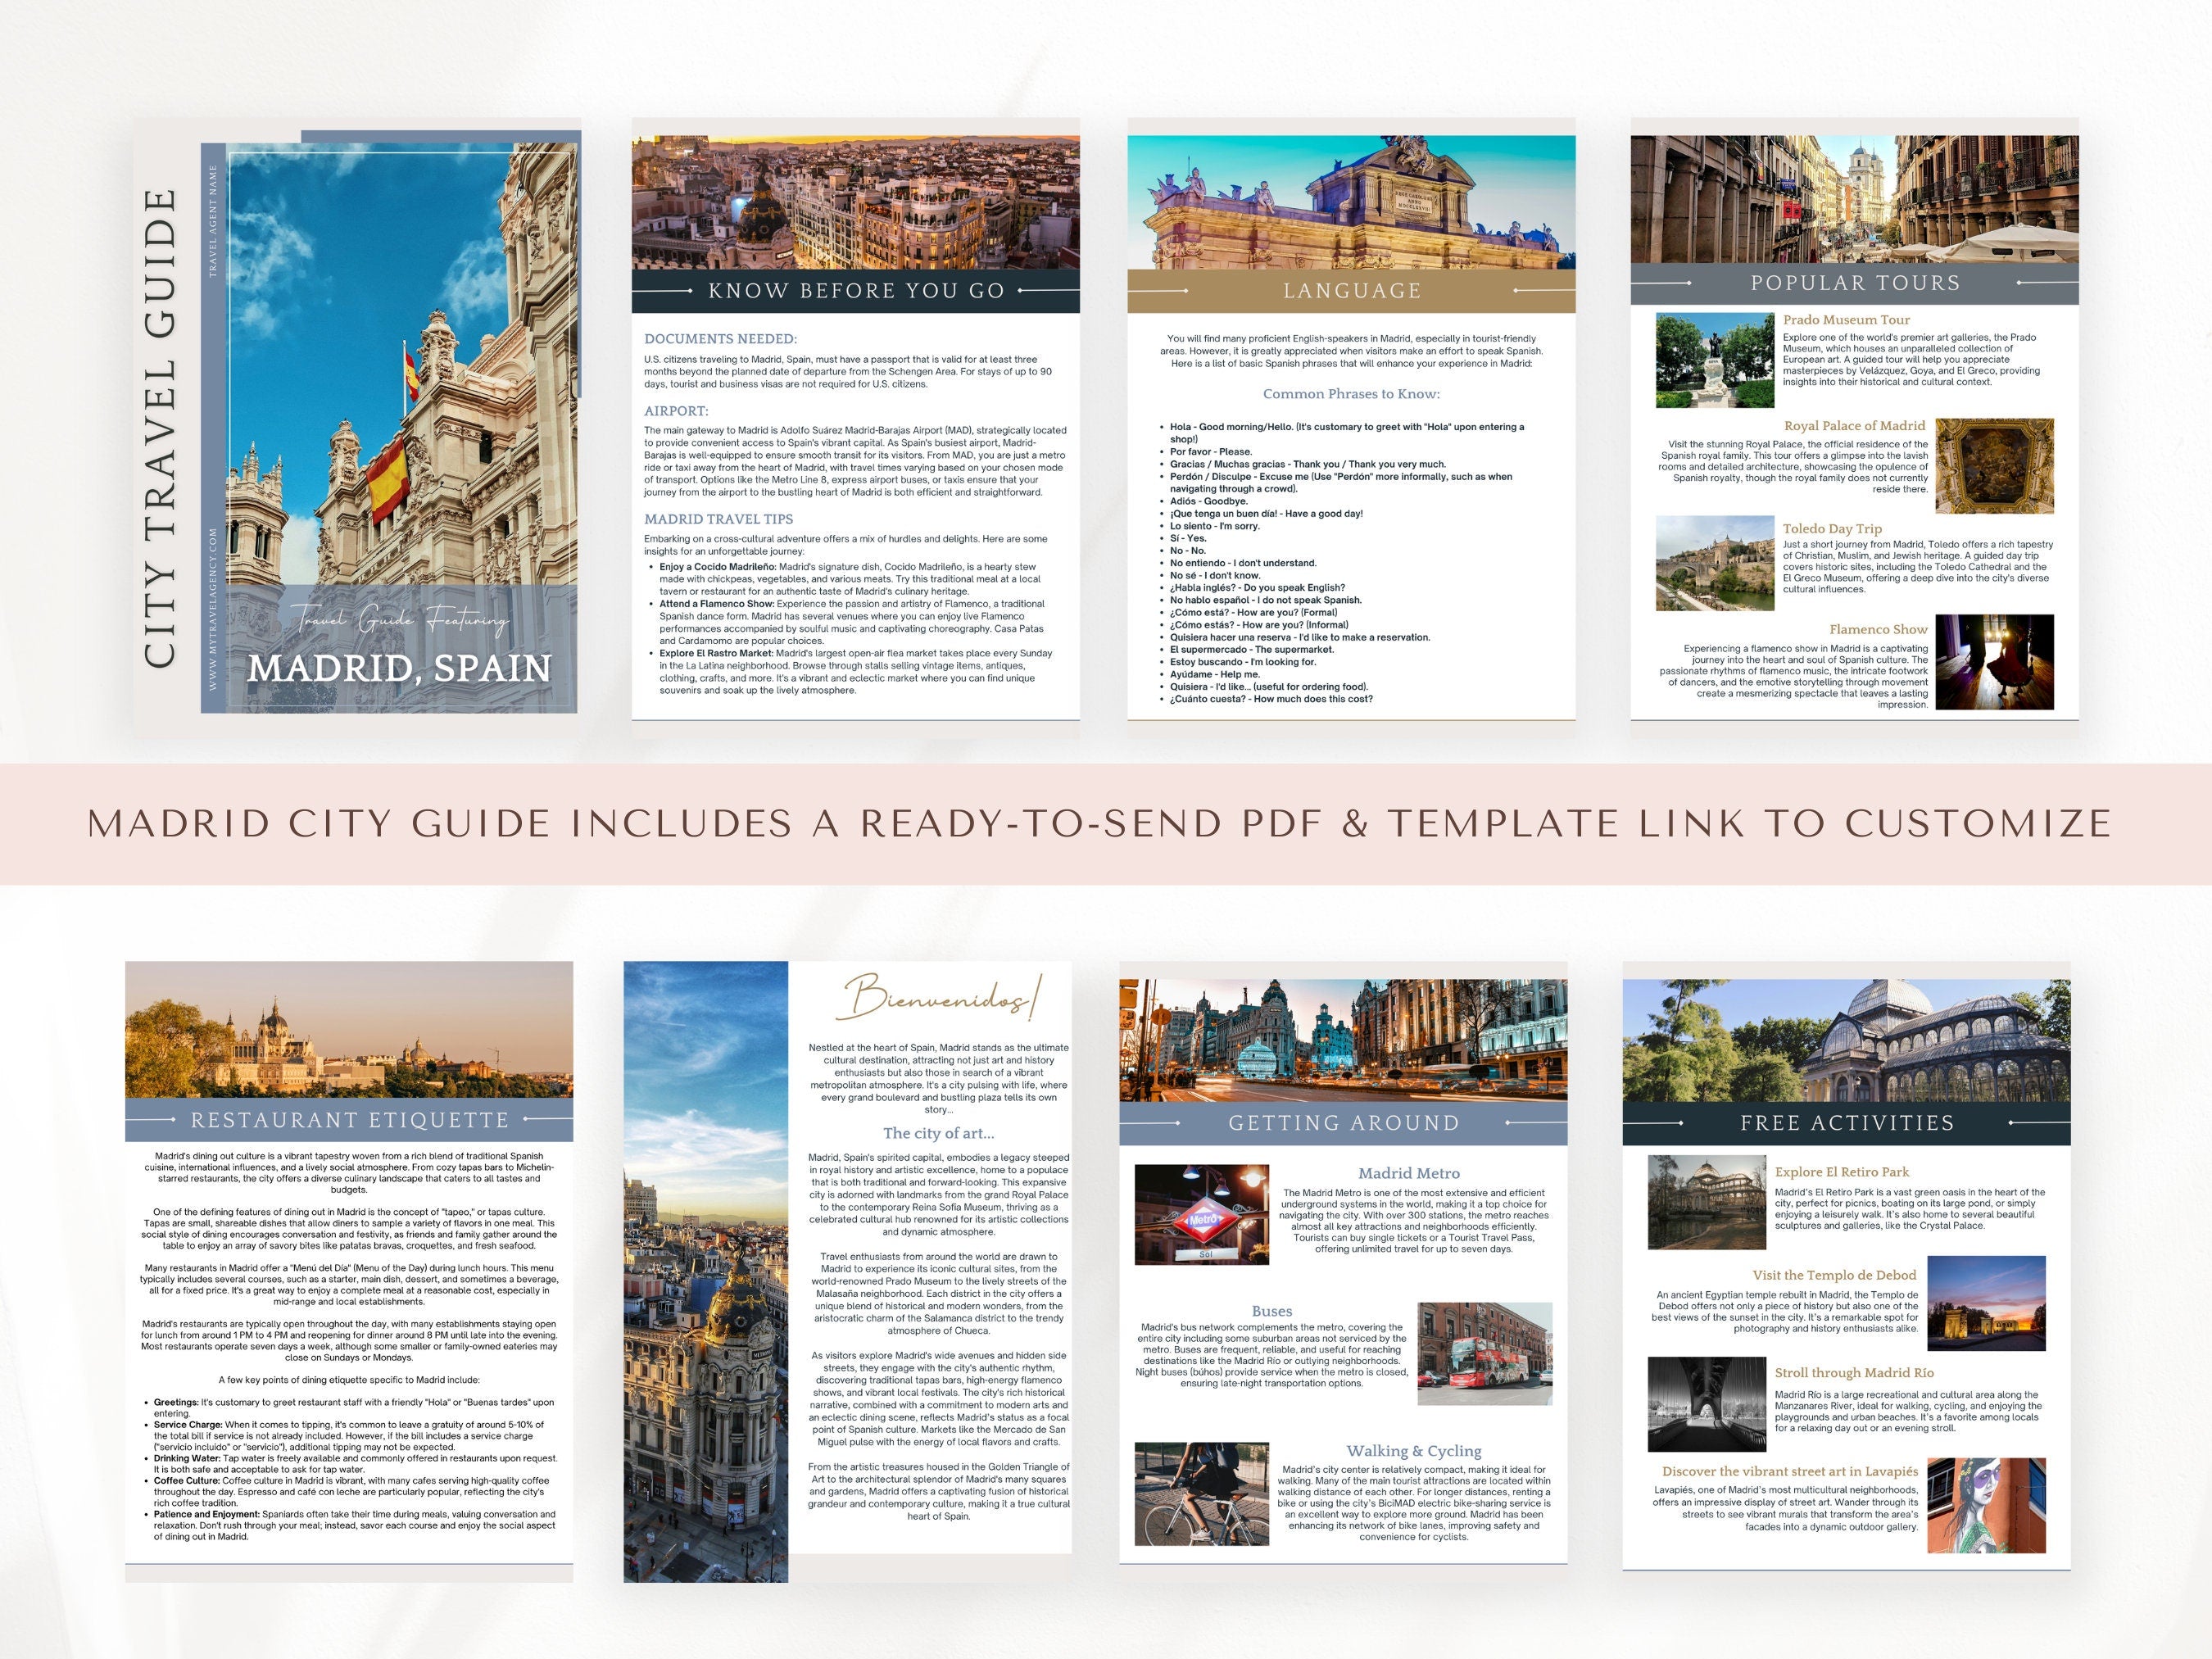Screen dimensions: 2212x1659
Task: Click the Madrid City Guide banner text
Action: click(x=1100, y=824)
